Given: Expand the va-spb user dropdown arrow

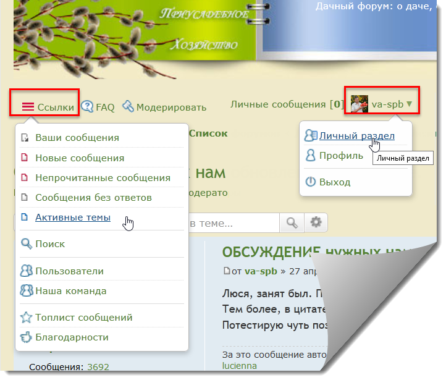Looking at the screenshot, I should click(410, 104).
